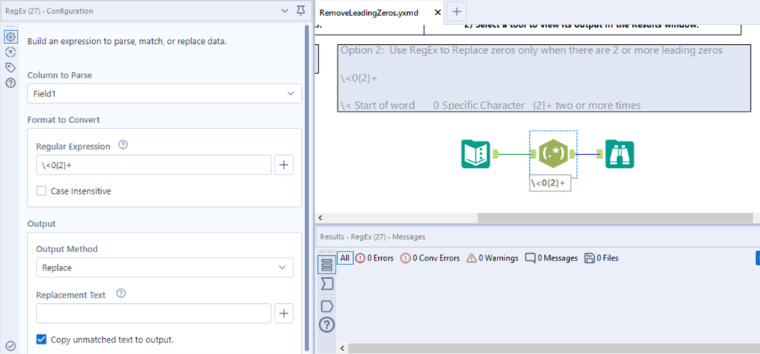Click the apply checkmark icon at bottom left
The height and width of the screenshot is (354, 760).
10,346
